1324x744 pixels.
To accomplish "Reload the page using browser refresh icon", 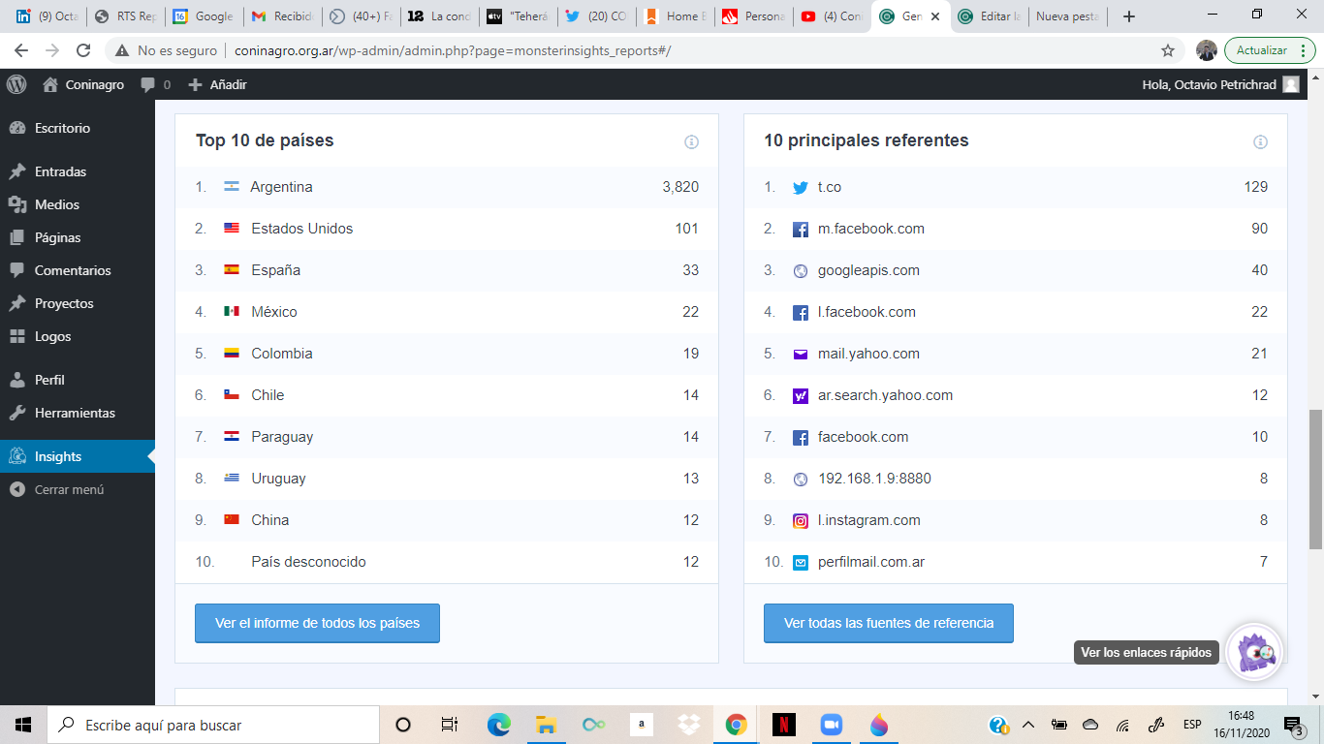I will [x=83, y=50].
